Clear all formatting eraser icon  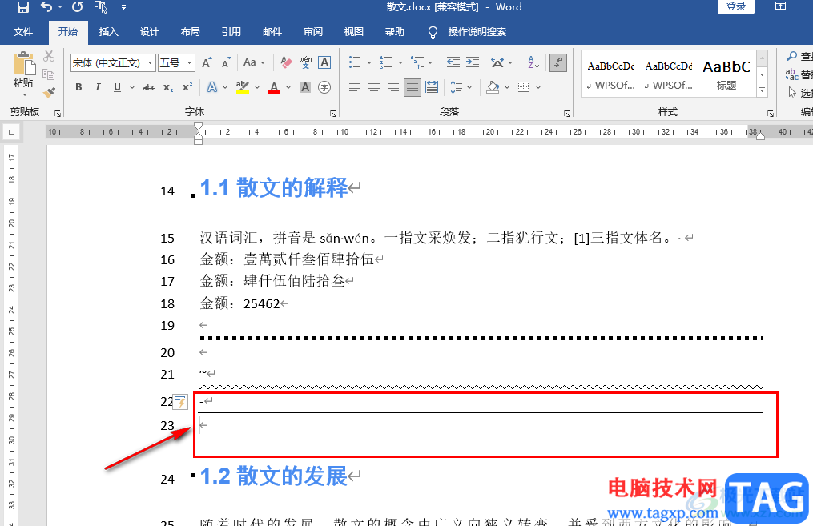286,62
